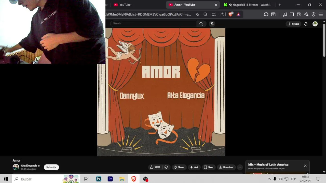Click the Amor video artwork player
Screen dimensions: 326x183
pos(161,92)
